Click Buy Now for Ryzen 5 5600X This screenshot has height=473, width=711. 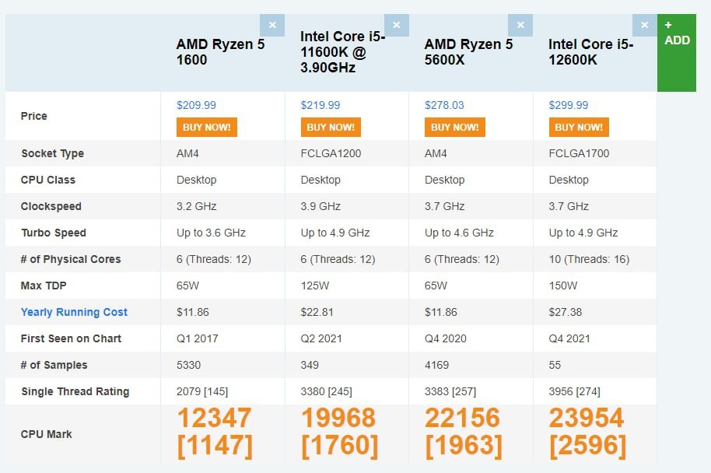(455, 128)
